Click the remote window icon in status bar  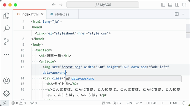point(5,103)
